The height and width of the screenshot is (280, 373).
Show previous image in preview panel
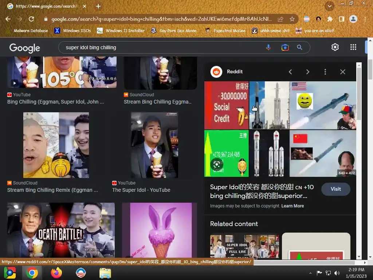(290, 72)
